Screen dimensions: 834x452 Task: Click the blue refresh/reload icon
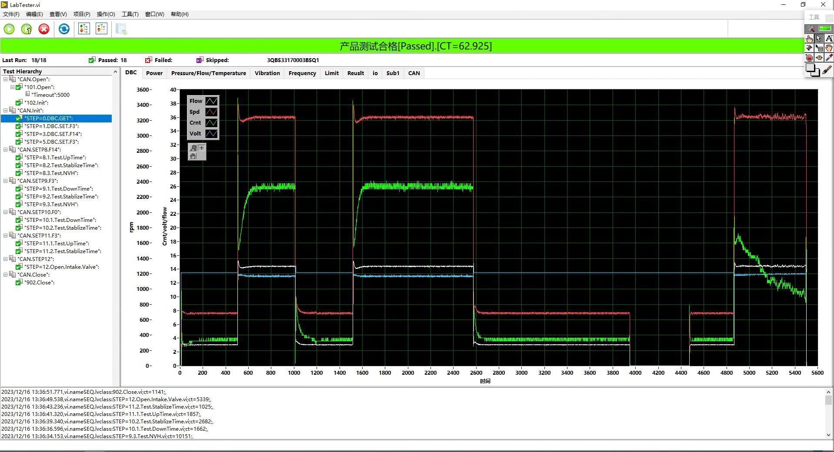tap(64, 29)
